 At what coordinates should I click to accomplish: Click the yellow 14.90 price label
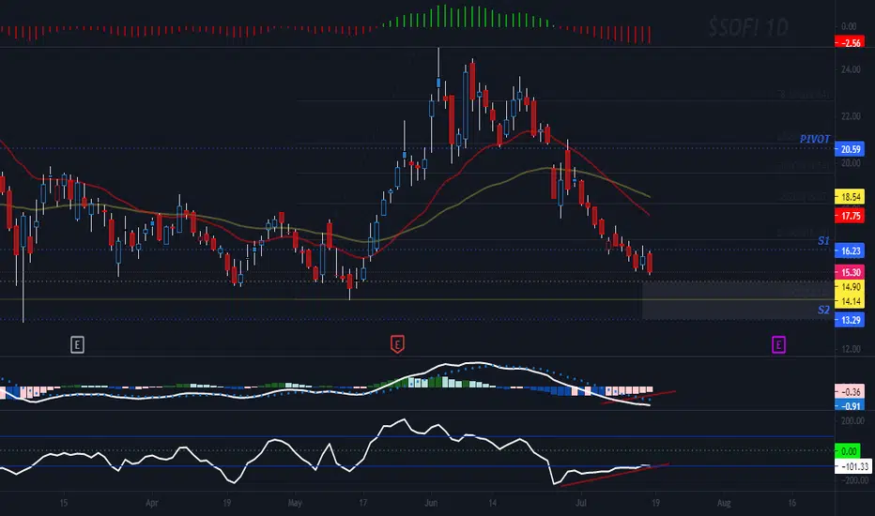pyautogui.click(x=850, y=287)
